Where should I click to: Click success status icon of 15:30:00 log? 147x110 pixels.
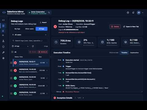[15, 78]
